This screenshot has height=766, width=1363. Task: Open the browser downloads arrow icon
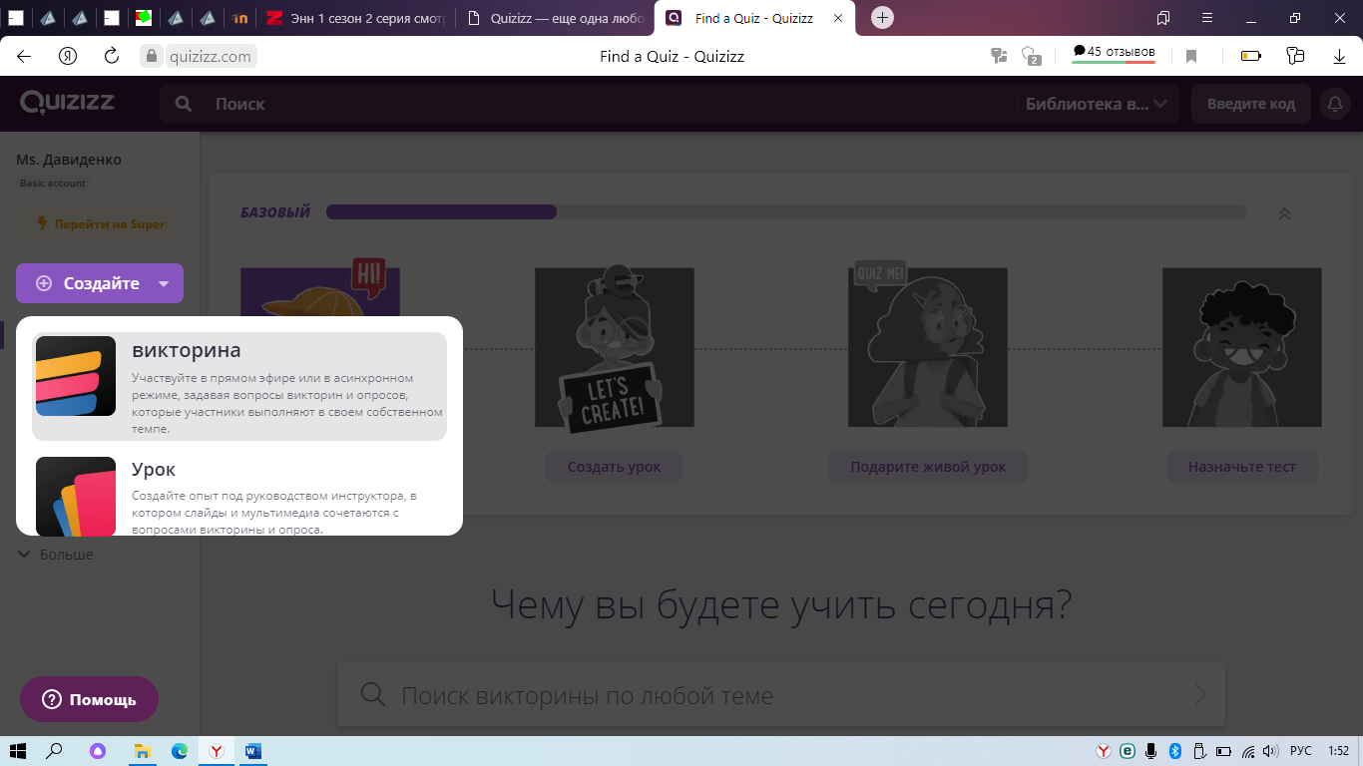coord(1340,57)
